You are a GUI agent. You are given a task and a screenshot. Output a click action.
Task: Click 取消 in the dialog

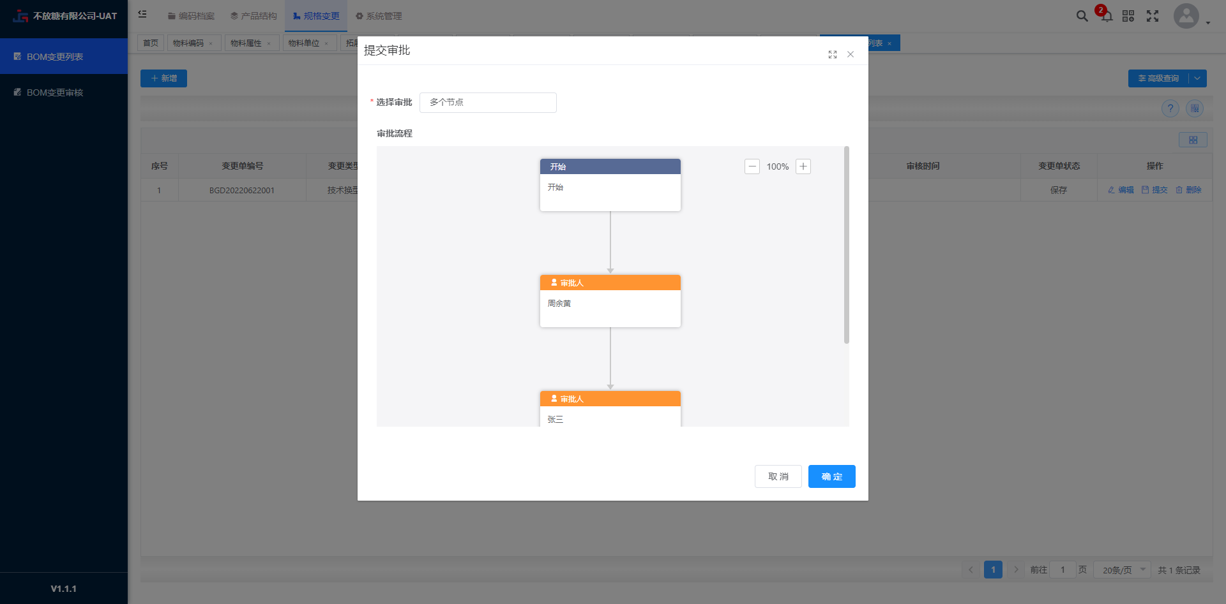click(778, 476)
